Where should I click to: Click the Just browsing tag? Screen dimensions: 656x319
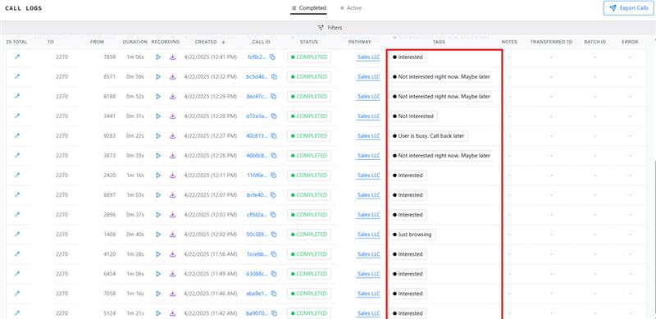click(412, 234)
